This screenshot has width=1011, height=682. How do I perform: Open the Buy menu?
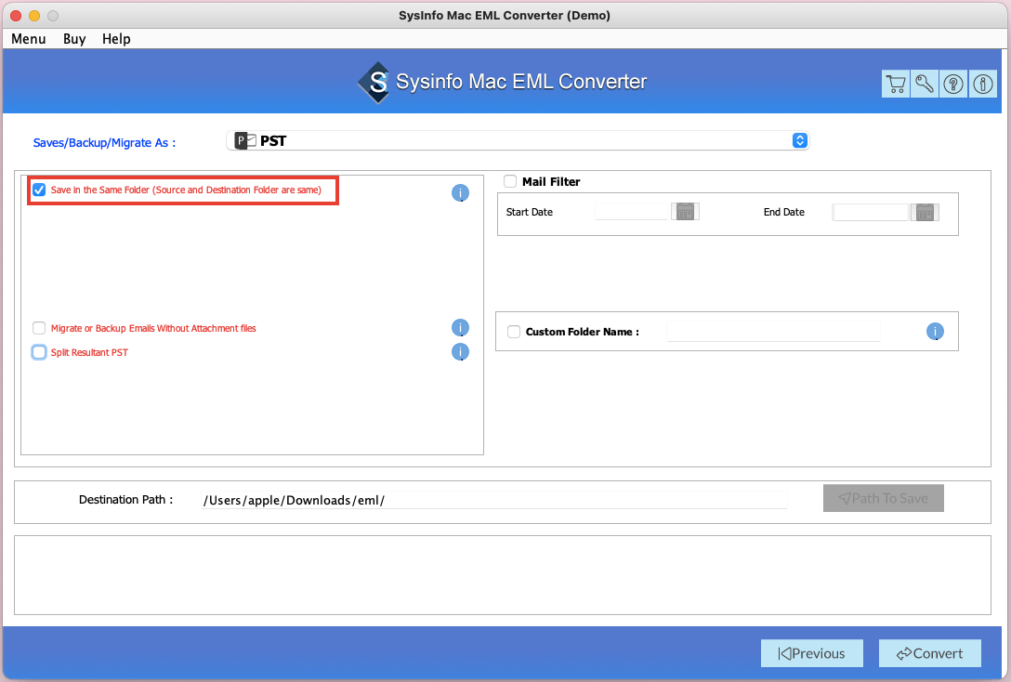coord(74,39)
